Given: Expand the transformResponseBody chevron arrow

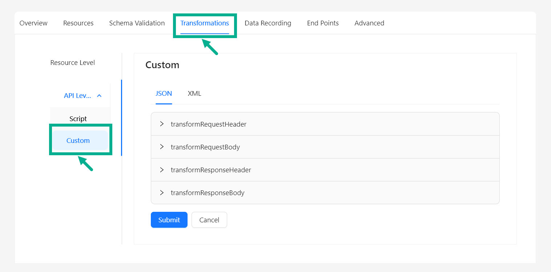Looking at the screenshot, I should tap(162, 193).
